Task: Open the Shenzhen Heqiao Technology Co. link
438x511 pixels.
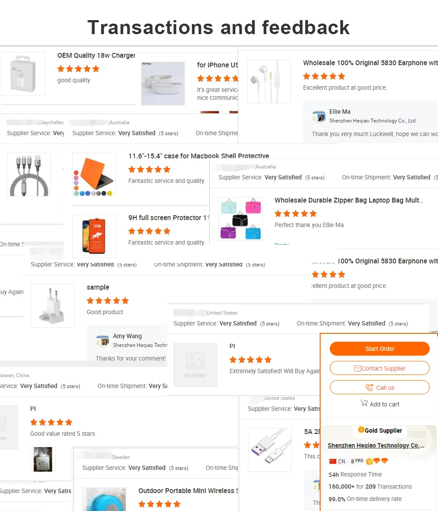Action: pyautogui.click(x=376, y=445)
